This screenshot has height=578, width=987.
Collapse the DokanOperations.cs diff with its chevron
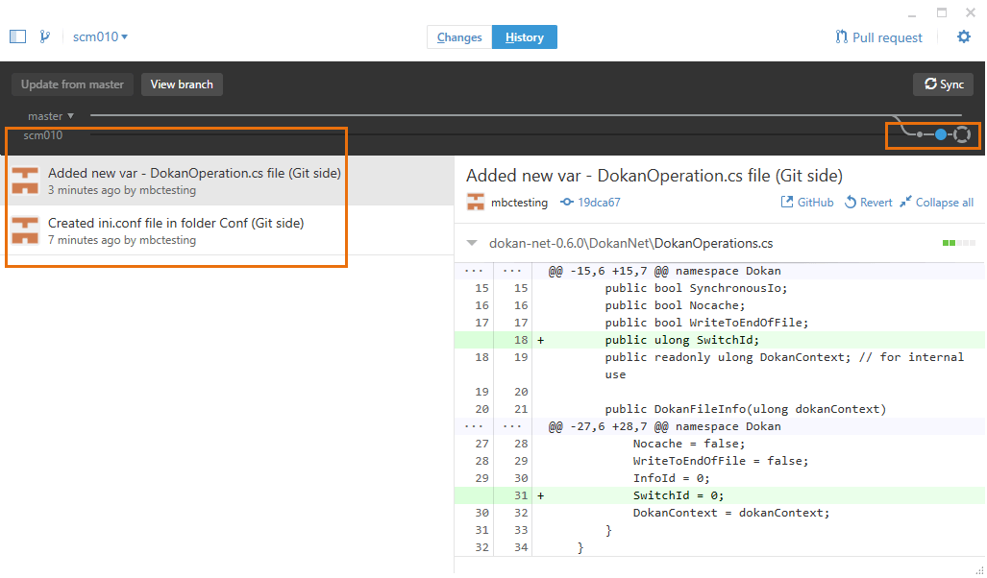470,243
